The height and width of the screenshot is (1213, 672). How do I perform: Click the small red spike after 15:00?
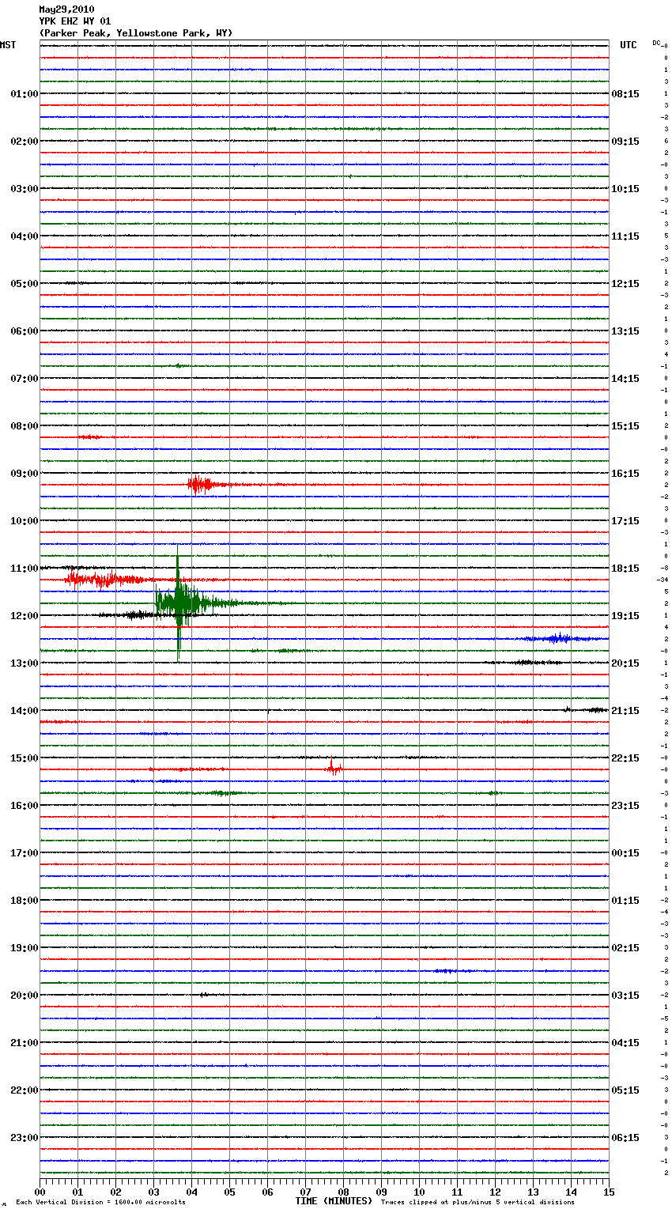(334, 768)
